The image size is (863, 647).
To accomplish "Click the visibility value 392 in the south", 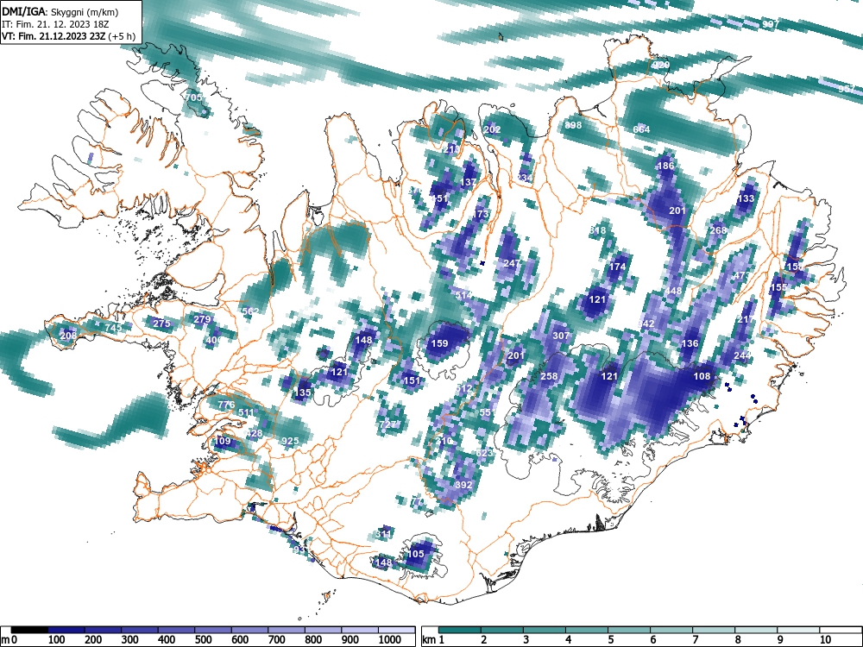I will click(464, 485).
